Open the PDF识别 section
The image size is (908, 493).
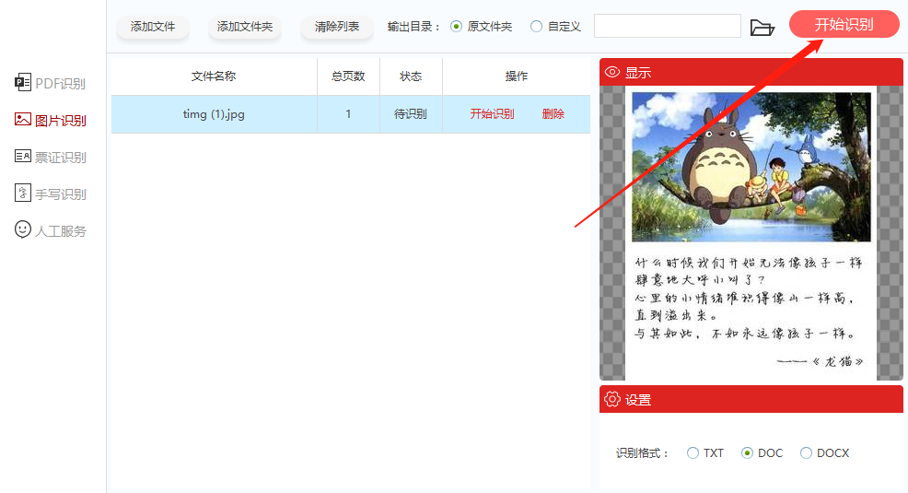point(51,84)
